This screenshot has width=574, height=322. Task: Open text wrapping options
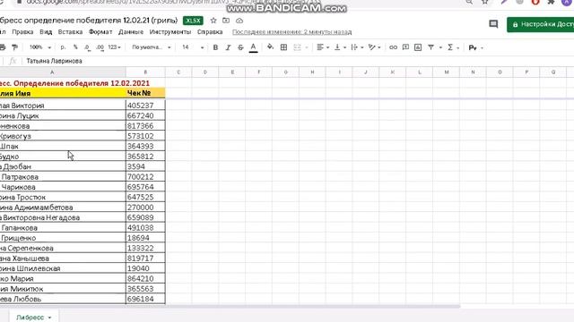point(357,47)
